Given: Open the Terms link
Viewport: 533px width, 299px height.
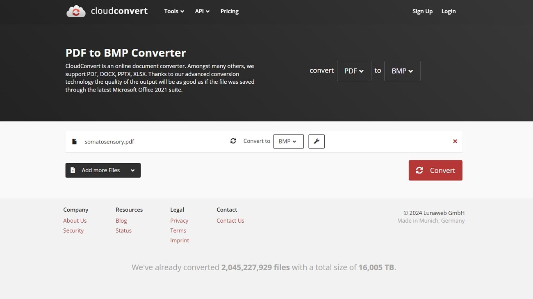Looking at the screenshot, I should point(178,231).
